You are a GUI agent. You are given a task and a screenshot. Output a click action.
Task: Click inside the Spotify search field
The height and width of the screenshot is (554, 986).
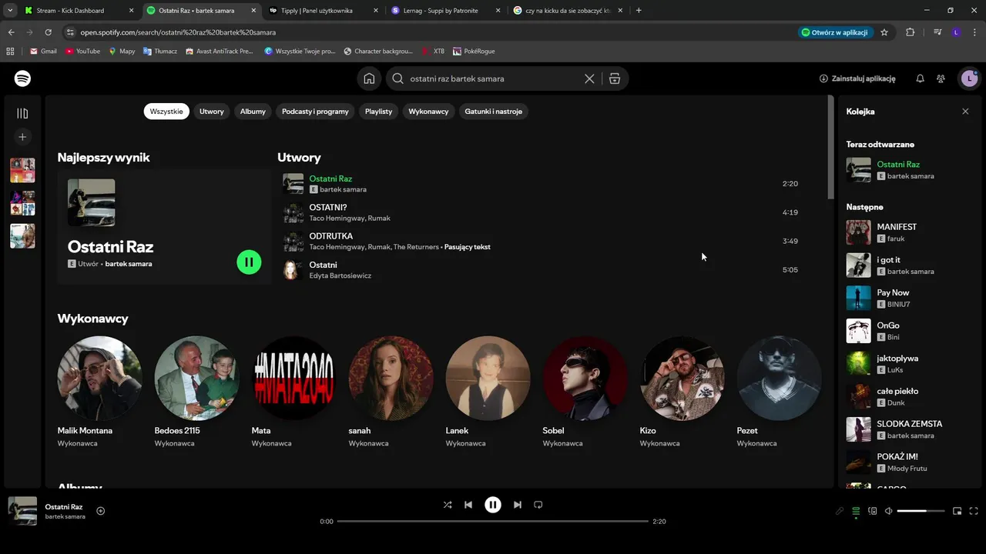(493, 78)
